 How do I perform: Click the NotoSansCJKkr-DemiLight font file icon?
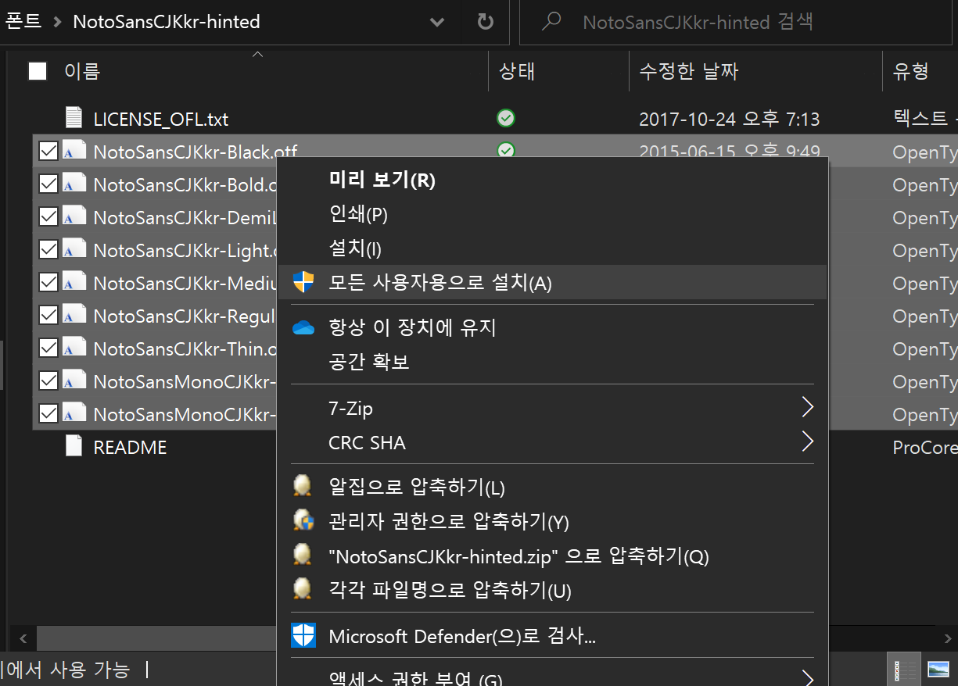pyautogui.click(x=74, y=216)
